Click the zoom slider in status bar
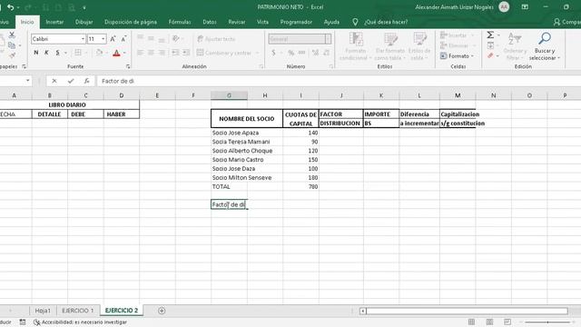 (547, 322)
